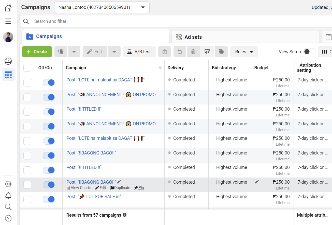332x225 pixels.
Task: Open the Rules dropdown
Action: [x=244, y=52]
